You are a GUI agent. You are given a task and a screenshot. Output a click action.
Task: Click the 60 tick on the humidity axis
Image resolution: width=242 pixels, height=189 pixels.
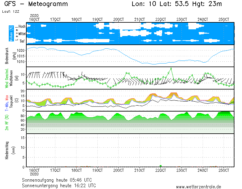click(x=22, y=120)
